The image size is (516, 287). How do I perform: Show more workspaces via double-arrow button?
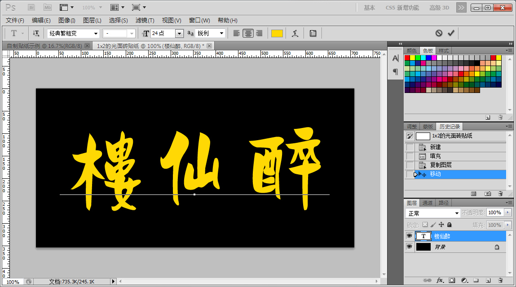point(461,8)
